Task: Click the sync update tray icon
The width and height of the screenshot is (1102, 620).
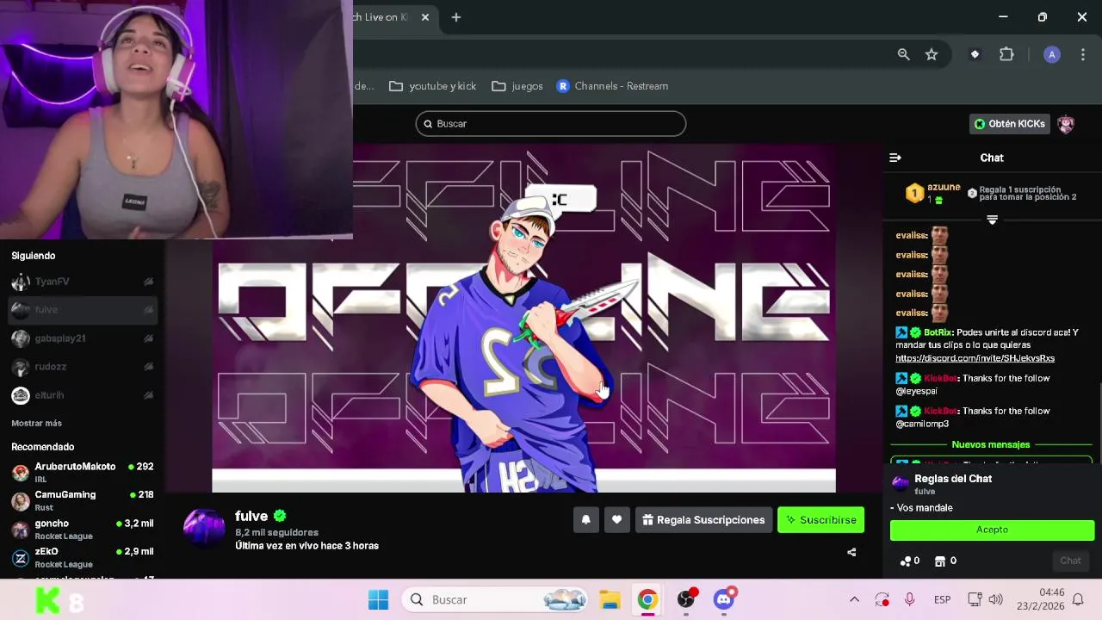Action: point(882,599)
